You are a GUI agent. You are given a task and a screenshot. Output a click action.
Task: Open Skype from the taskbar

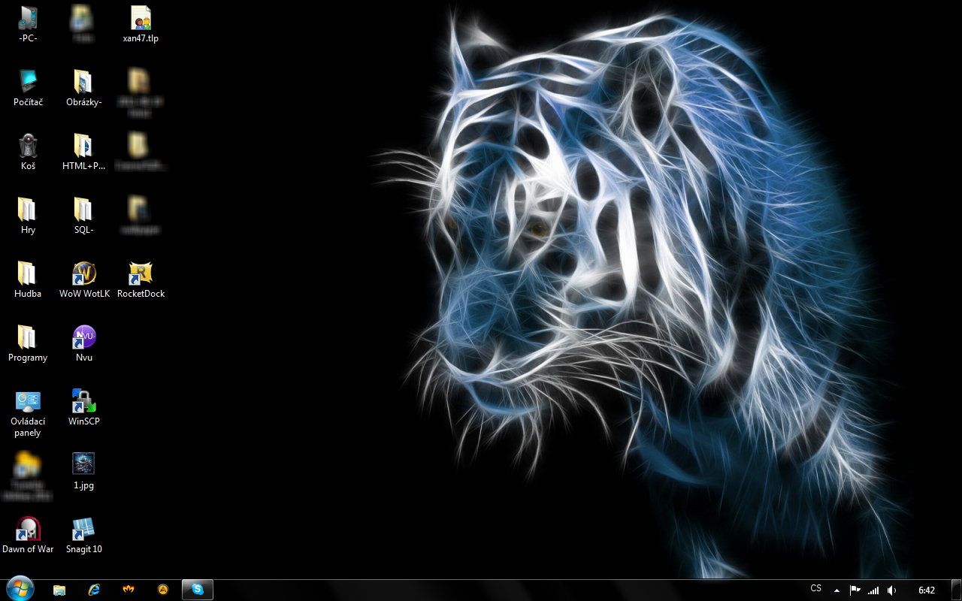(x=198, y=590)
